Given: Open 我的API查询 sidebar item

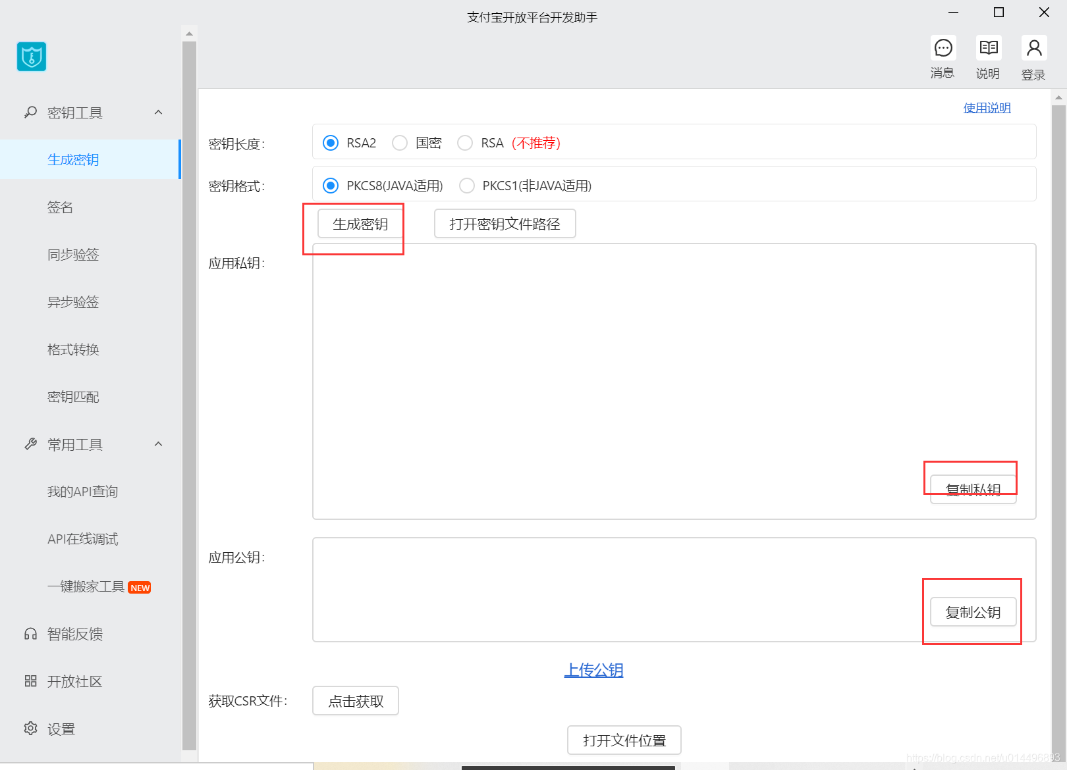Looking at the screenshot, I should click(90, 492).
